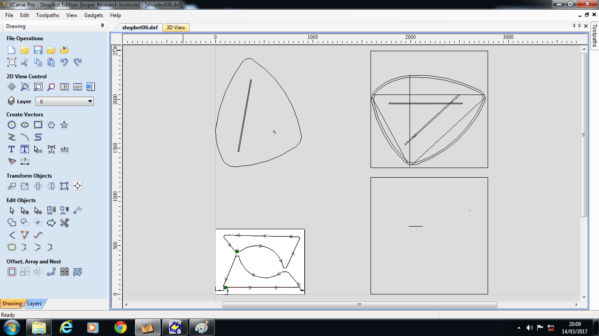Expand the Toolpaths side tab
Screen dimensions: 599x336
click(595, 35)
